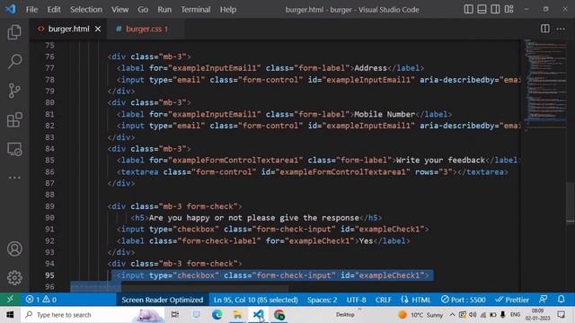The height and width of the screenshot is (323, 575).
Task: Split the editor to the right
Action: pyautogui.click(x=545, y=29)
